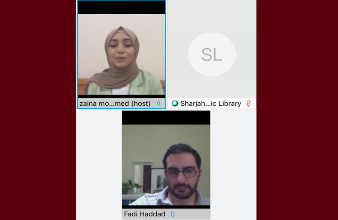Click the Sharjah...ic Library name label
Screen dimensions: 338x220
210,104
